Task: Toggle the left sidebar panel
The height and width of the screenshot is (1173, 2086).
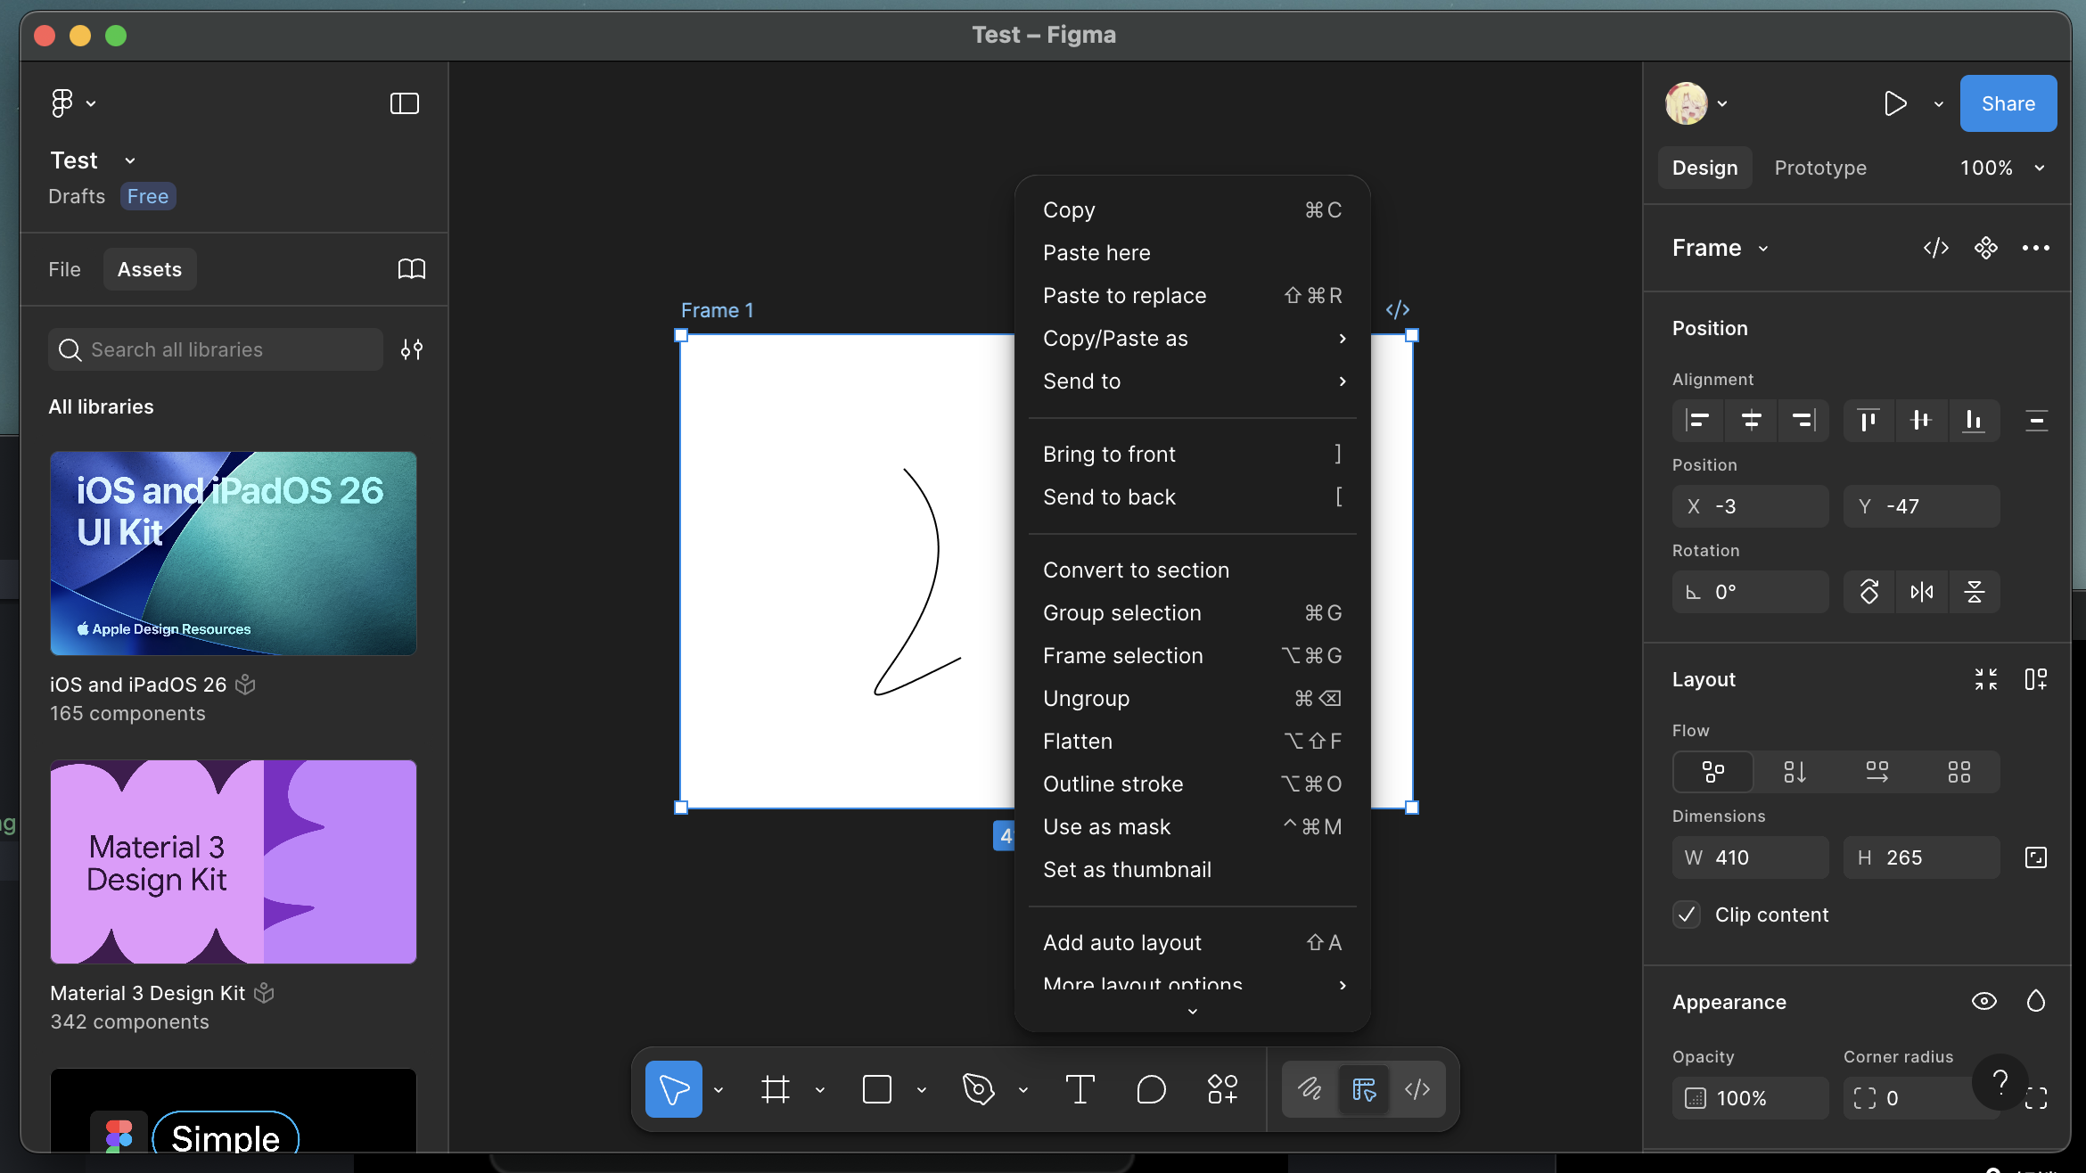Action: tap(404, 103)
